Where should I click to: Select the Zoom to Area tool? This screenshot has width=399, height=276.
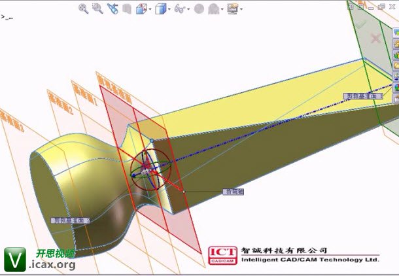pos(97,9)
